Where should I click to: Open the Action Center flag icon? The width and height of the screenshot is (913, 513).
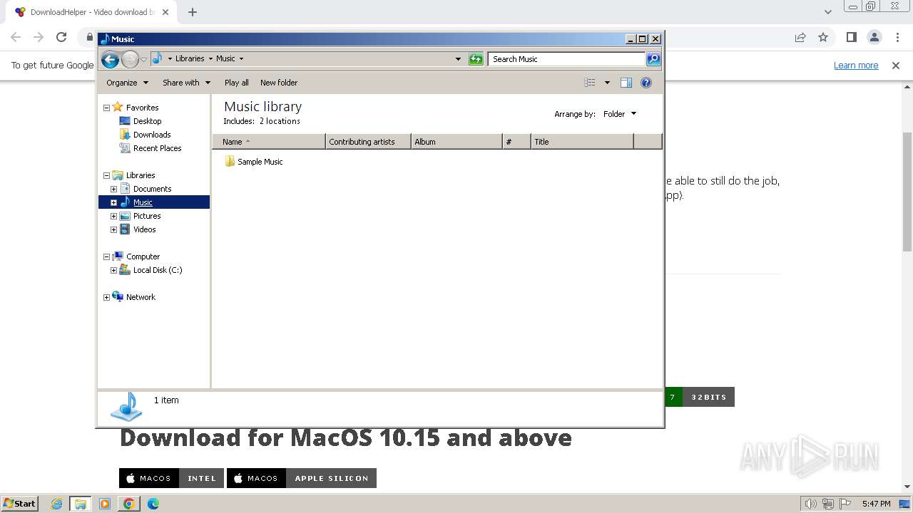847,504
